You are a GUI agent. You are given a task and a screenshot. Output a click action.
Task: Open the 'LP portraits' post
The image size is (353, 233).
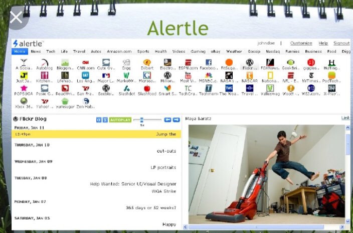(163, 167)
